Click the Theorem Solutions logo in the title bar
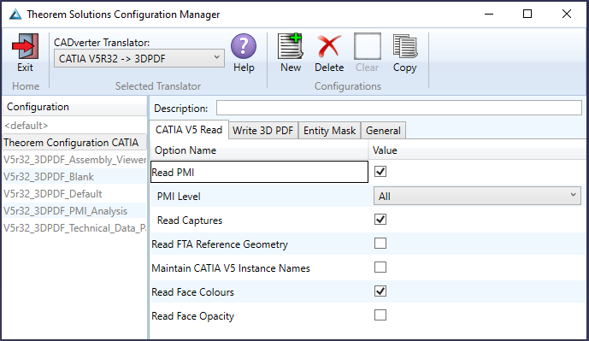Image resolution: width=589 pixels, height=341 pixels. [x=15, y=15]
